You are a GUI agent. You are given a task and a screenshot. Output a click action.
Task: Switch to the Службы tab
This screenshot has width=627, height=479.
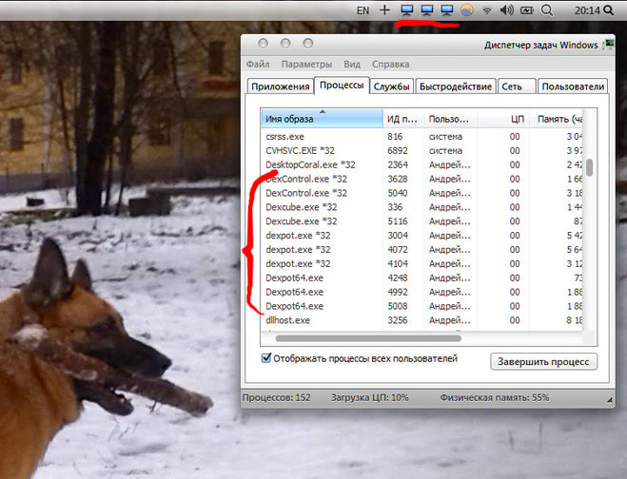click(x=391, y=86)
